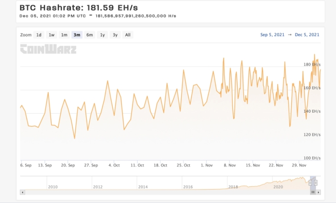Click the Dec 05, 2021 01:02 PM UTC timestamp
The width and height of the screenshot is (336, 203).
(x=53, y=16)
